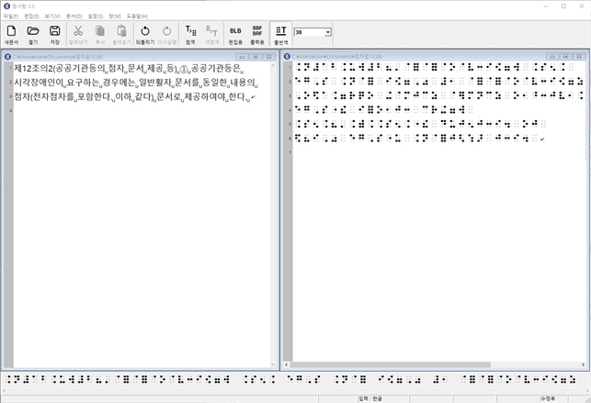The height and width of the screenshot is (403, 591).
Task: Open a file using 열기 icon
Action: 33,35
